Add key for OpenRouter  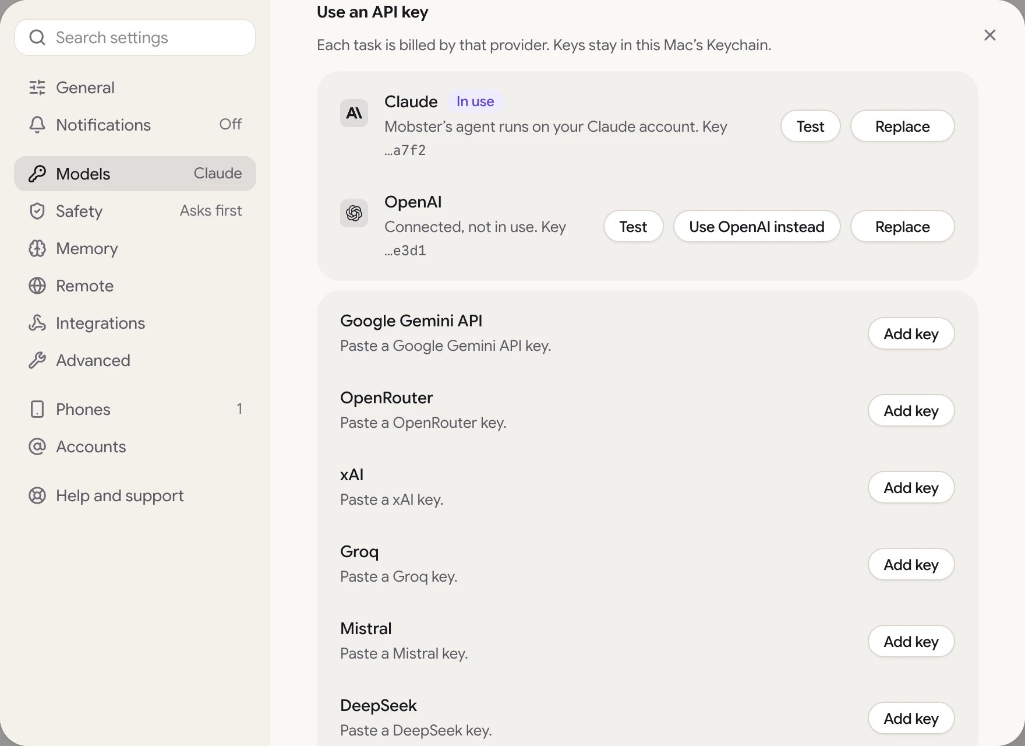click(x=911, y=410)
